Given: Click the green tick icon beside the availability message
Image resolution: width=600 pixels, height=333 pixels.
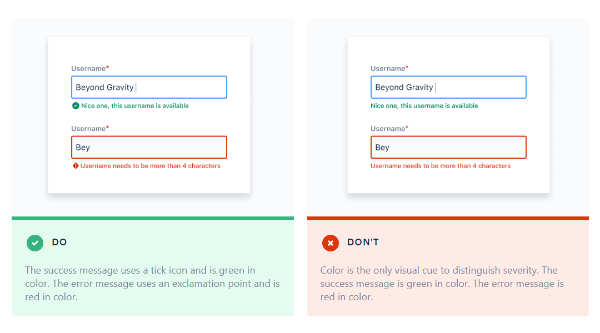Looking at the screenshot, I should click(x=76, y=106).
